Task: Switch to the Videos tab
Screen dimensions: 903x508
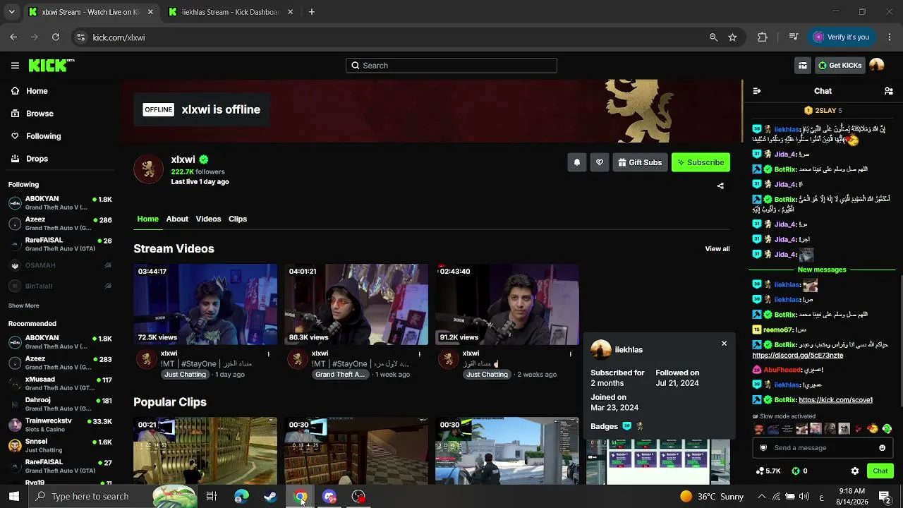Action: (208, 219)
